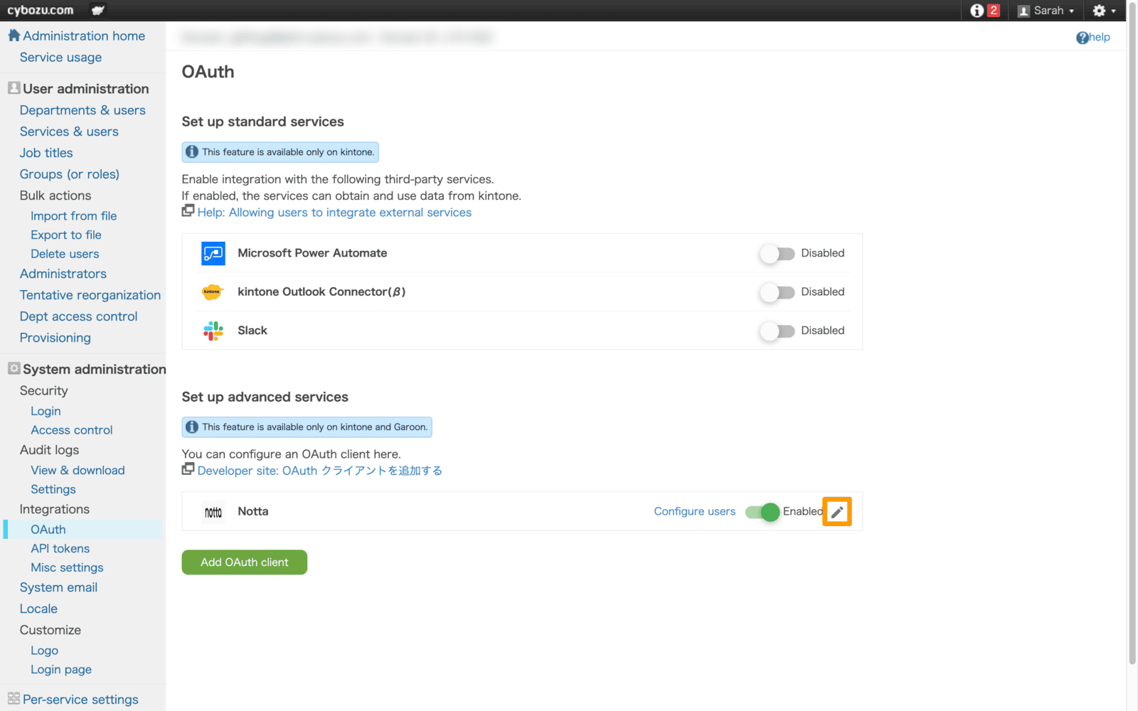Open Export to file

point(66,235)
